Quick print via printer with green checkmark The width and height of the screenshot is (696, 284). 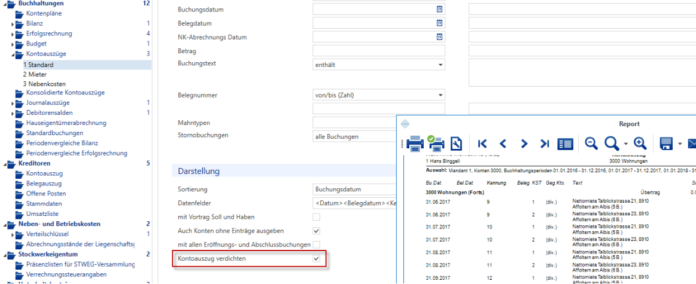click(x=436, y=142)
